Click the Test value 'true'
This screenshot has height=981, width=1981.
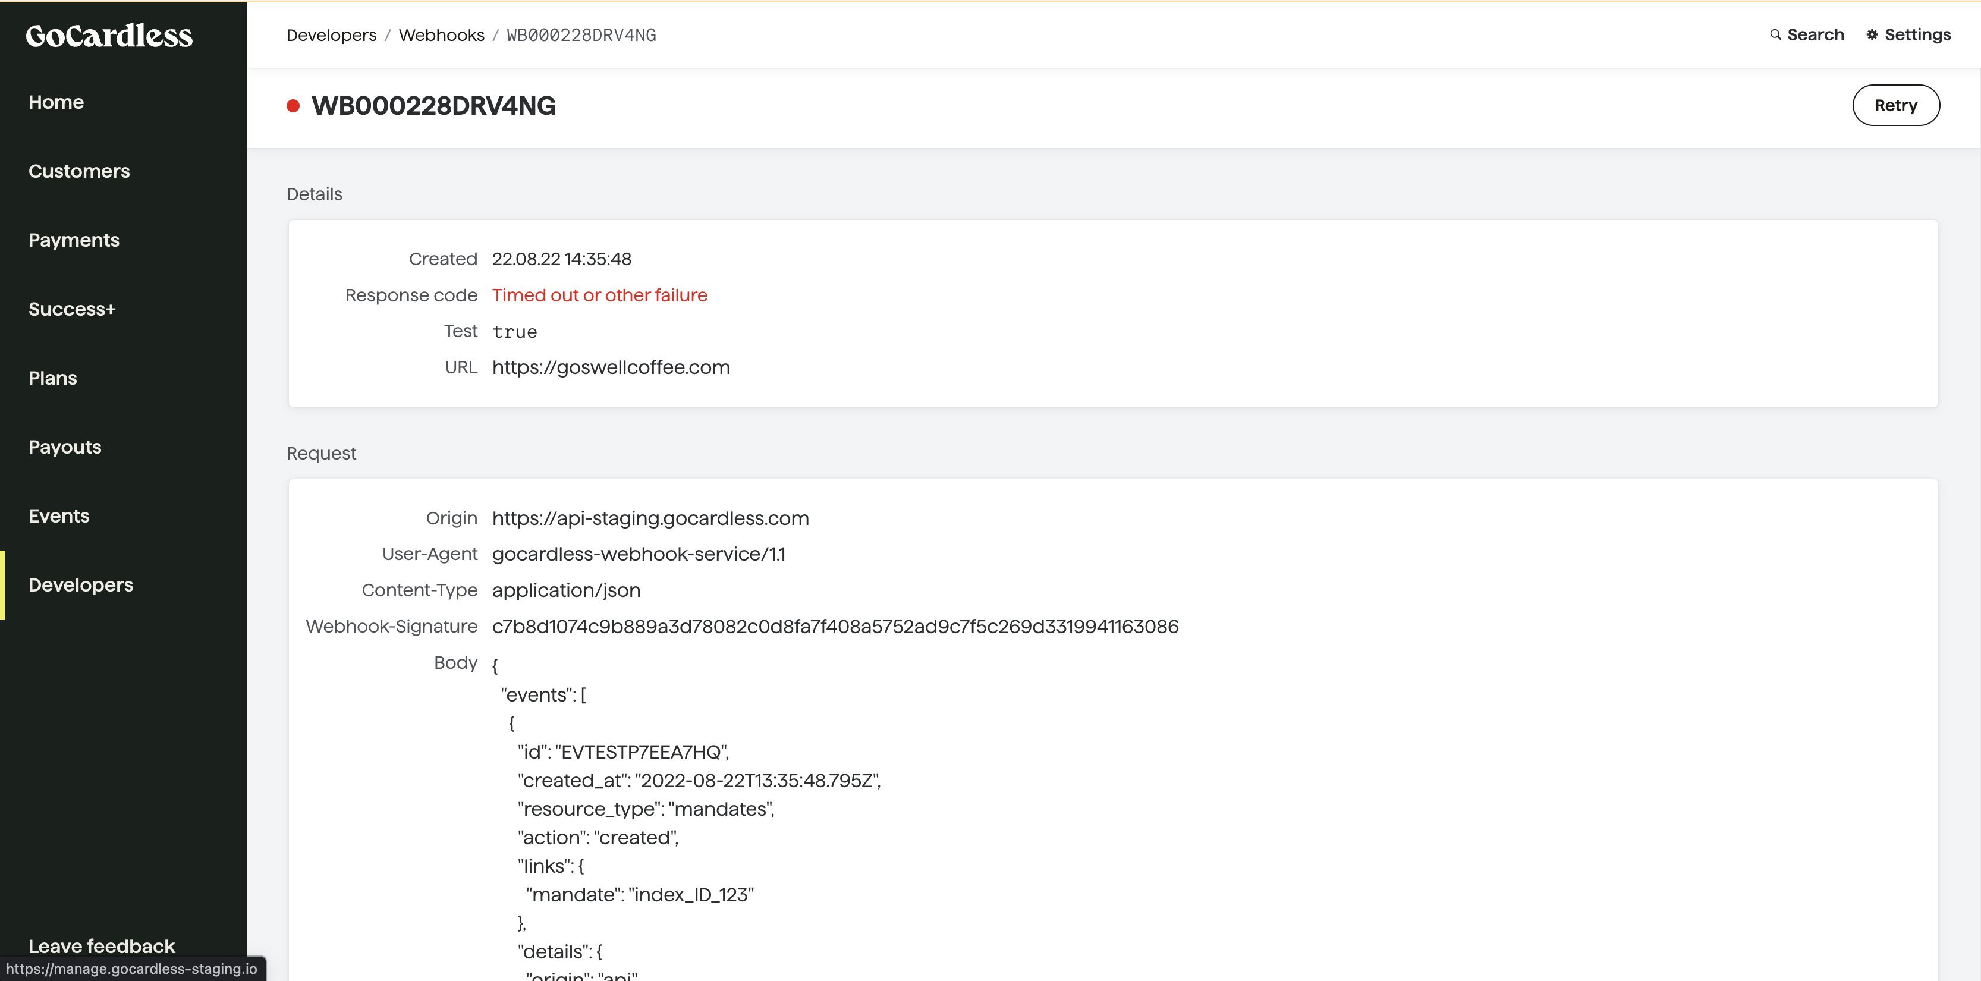(514, 332)
